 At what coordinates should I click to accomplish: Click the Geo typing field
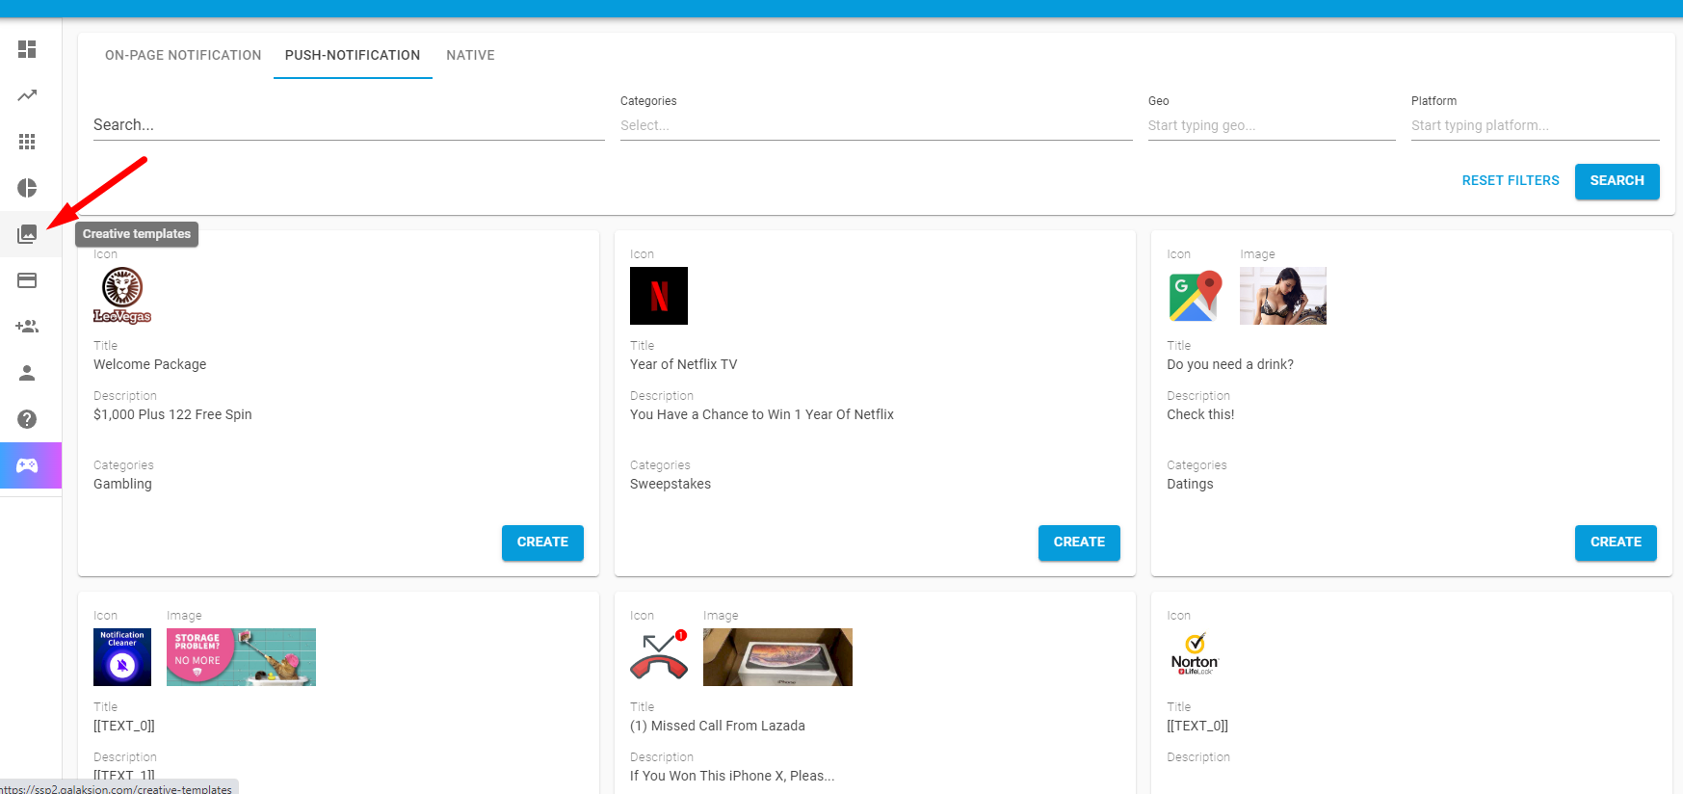click(x=1272, y=125)
